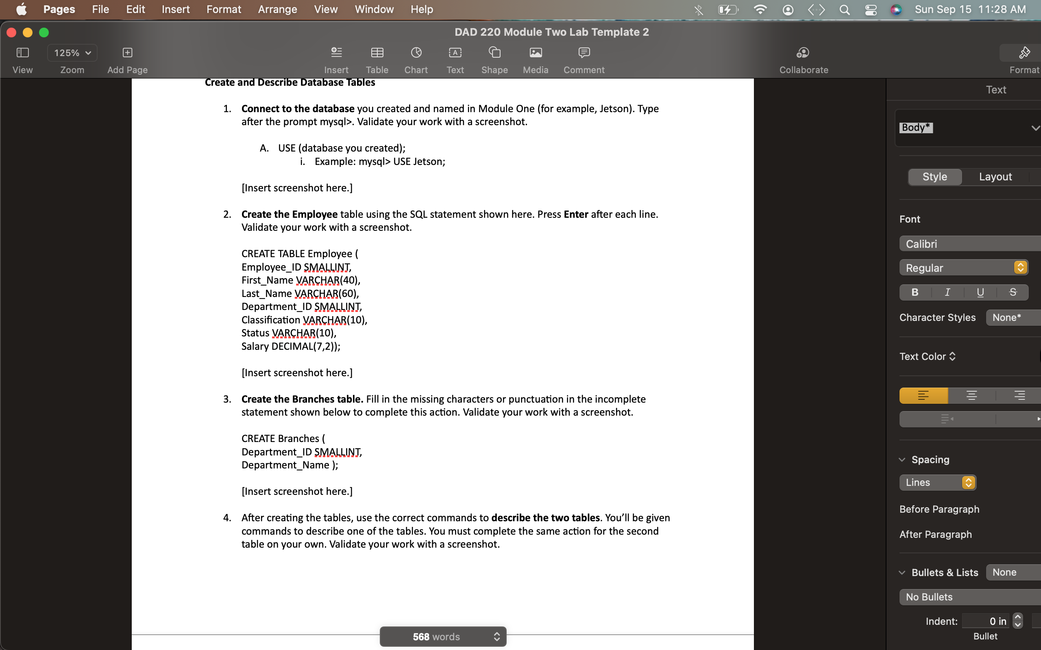1041x650 pixels.
Task: Open the 125% Zoom dropdown
Action: (72, 53)
